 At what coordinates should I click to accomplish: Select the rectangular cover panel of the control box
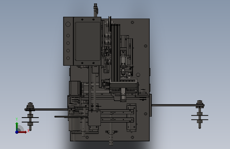coord(88,41)
